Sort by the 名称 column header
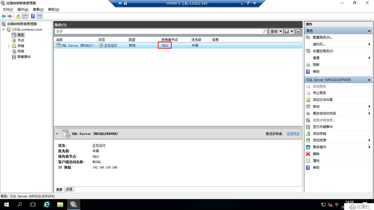Image resolution: width=374 pixels, height=210 pixels. tap(59, 40)
